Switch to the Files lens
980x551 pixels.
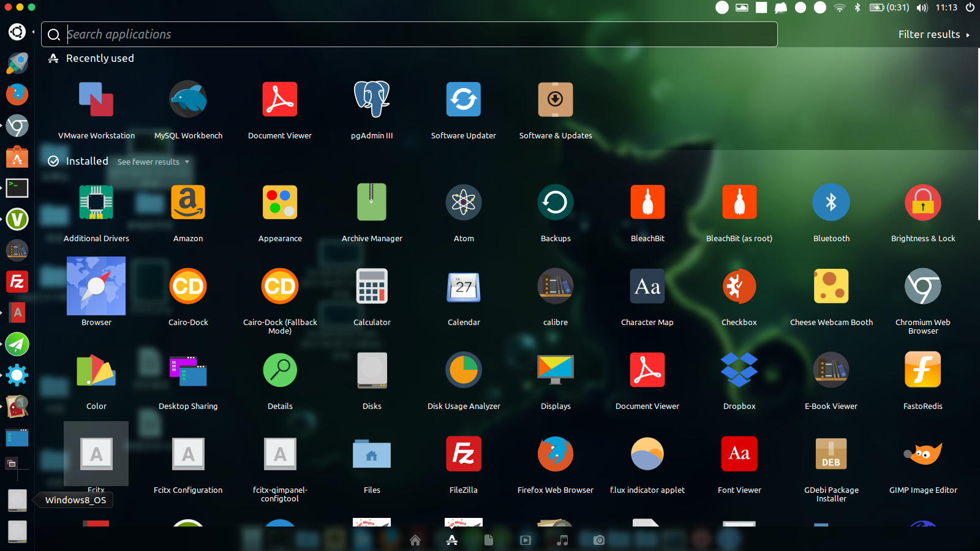(x=489, y=540)
